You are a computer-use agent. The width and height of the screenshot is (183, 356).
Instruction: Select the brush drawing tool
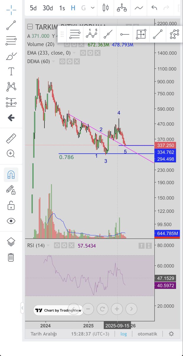[11, 56]
